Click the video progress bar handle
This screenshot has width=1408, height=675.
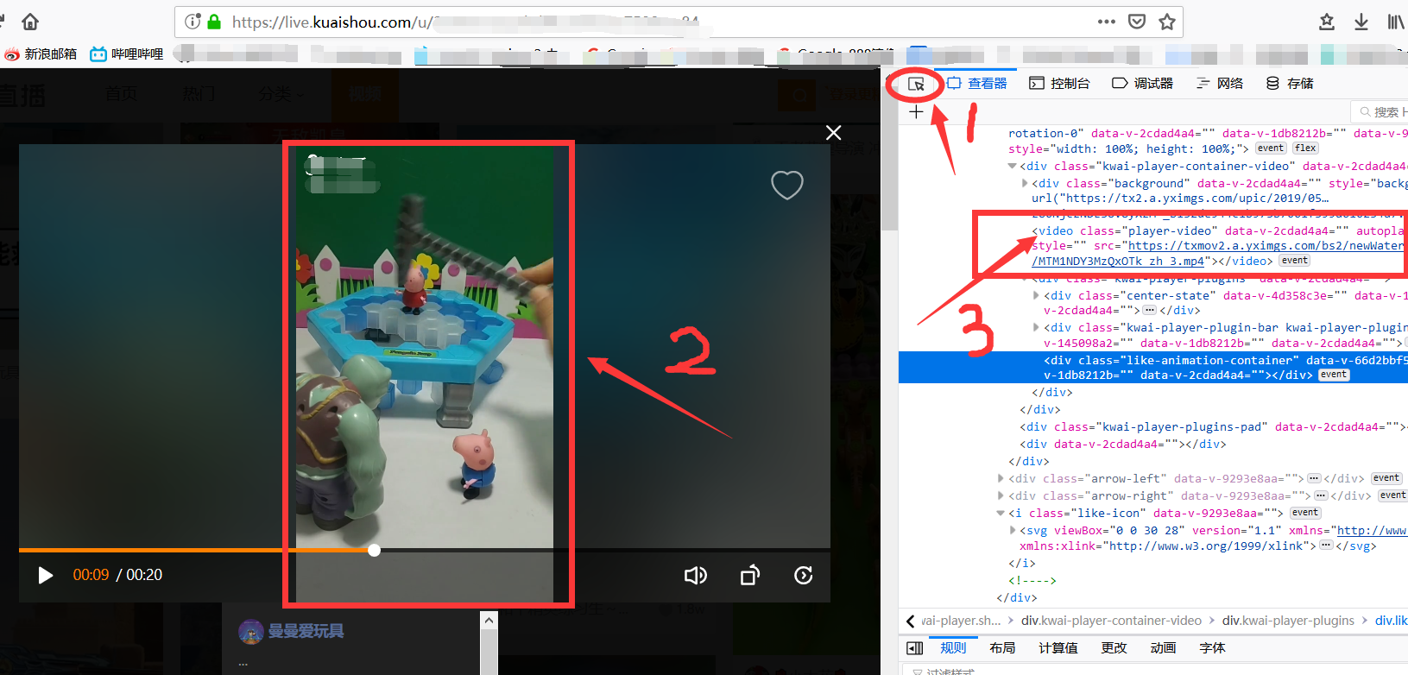pos(374,550)
